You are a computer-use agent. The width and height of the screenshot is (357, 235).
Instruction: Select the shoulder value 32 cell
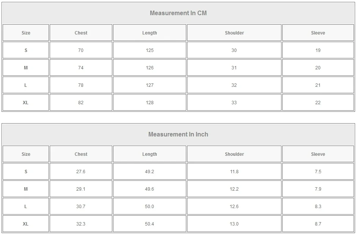[234, 85]
